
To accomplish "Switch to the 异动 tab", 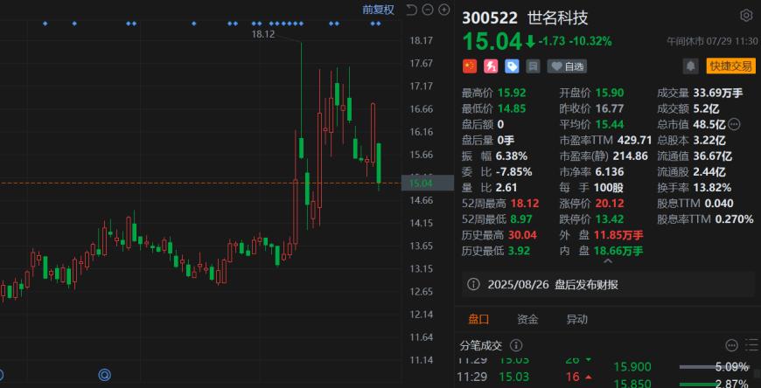I will click(576, 320).
